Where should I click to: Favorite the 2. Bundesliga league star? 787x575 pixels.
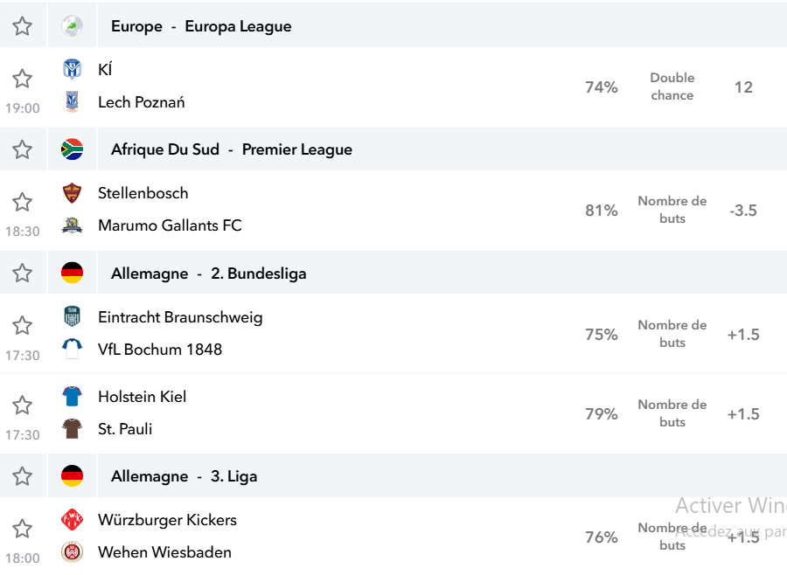22,274
